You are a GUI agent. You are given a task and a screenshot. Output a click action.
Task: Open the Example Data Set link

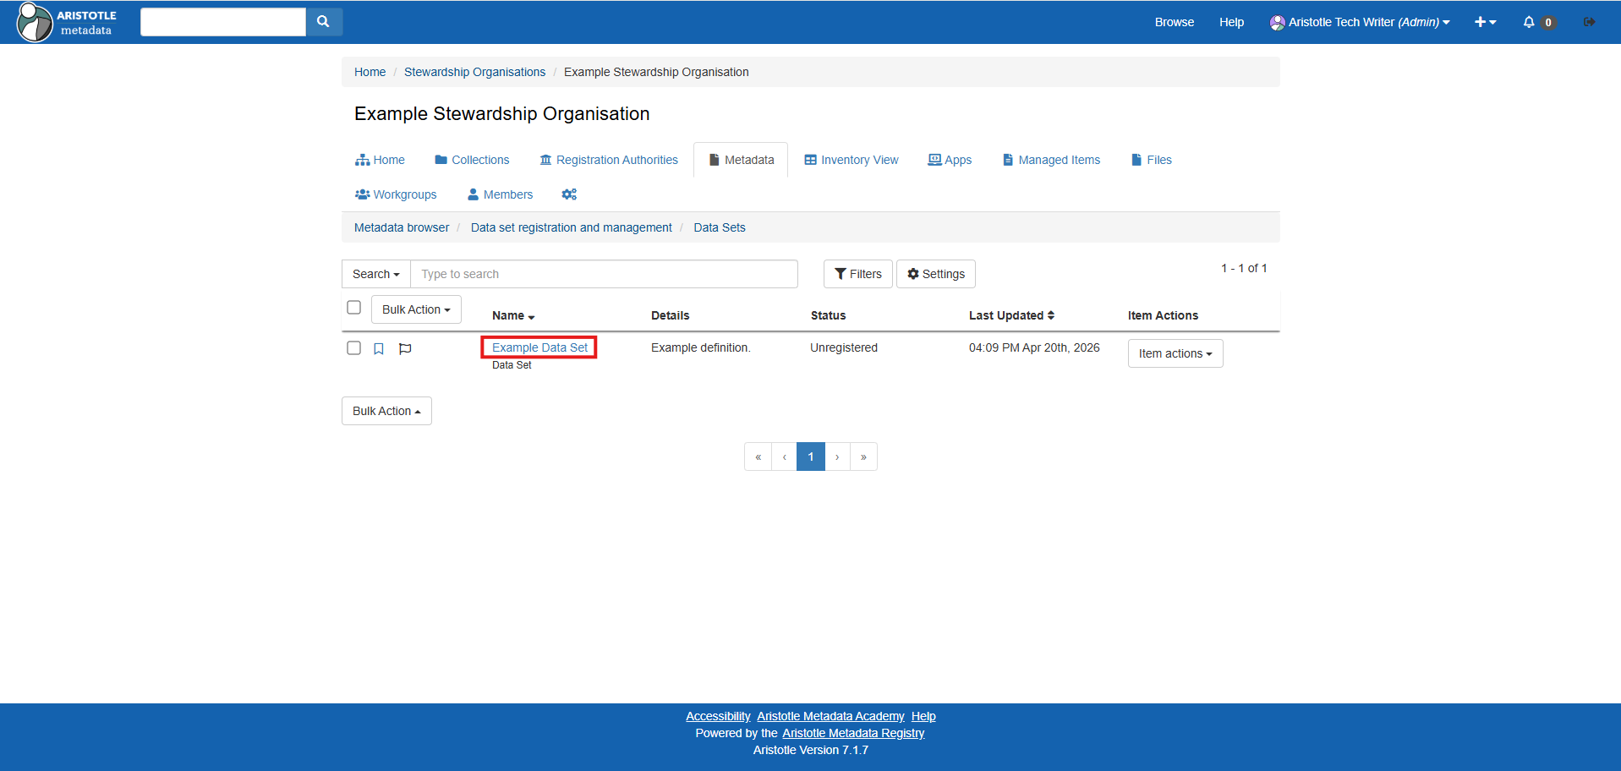point(539,347)
